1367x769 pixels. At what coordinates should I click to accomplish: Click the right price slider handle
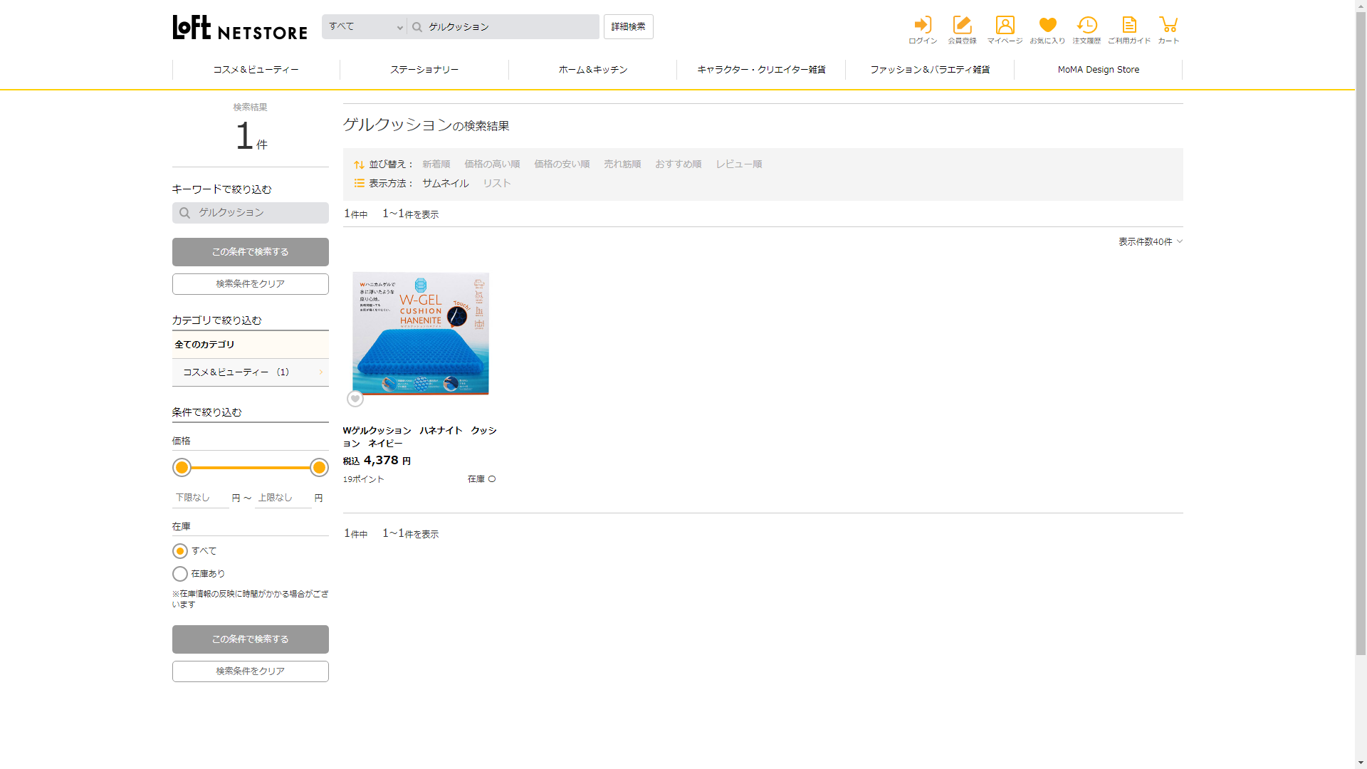tap(319, 468)
